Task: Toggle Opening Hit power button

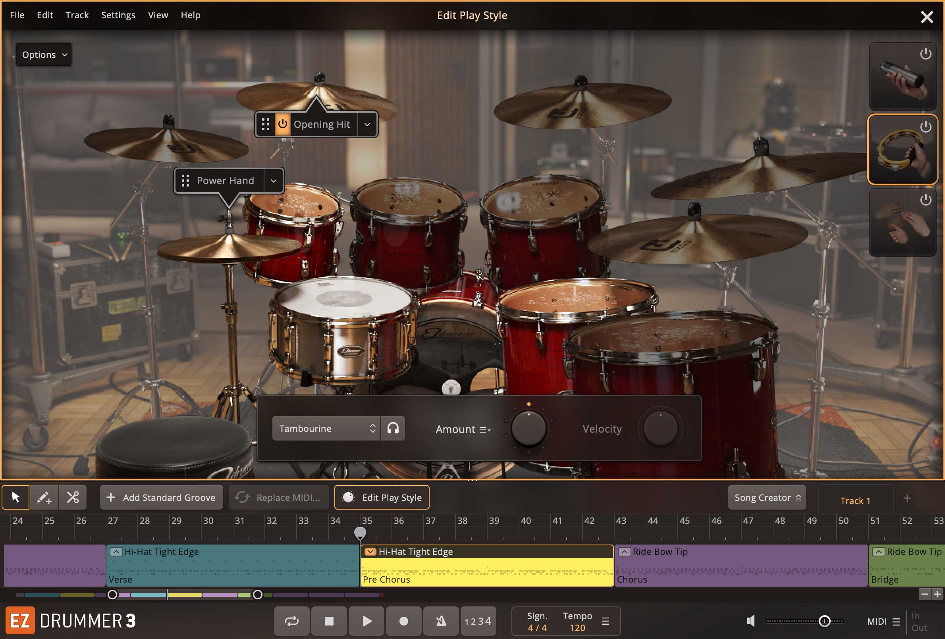Action: (282, 124)
